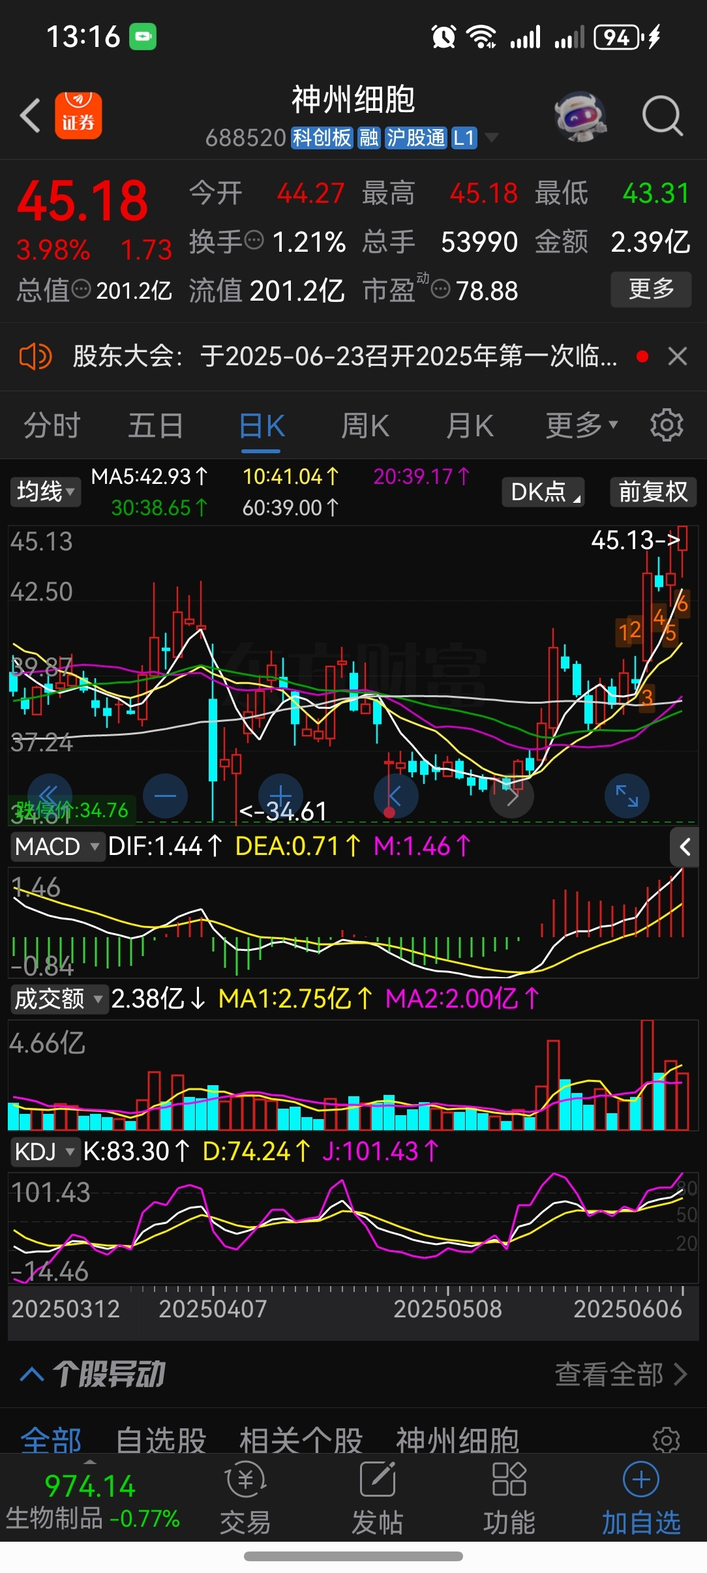Open DK点 selector
The height and width of the screenshot is (1573, 707).
(543, 491)
